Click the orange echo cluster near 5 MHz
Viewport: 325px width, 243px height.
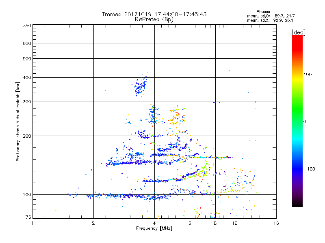pos(176,117)
